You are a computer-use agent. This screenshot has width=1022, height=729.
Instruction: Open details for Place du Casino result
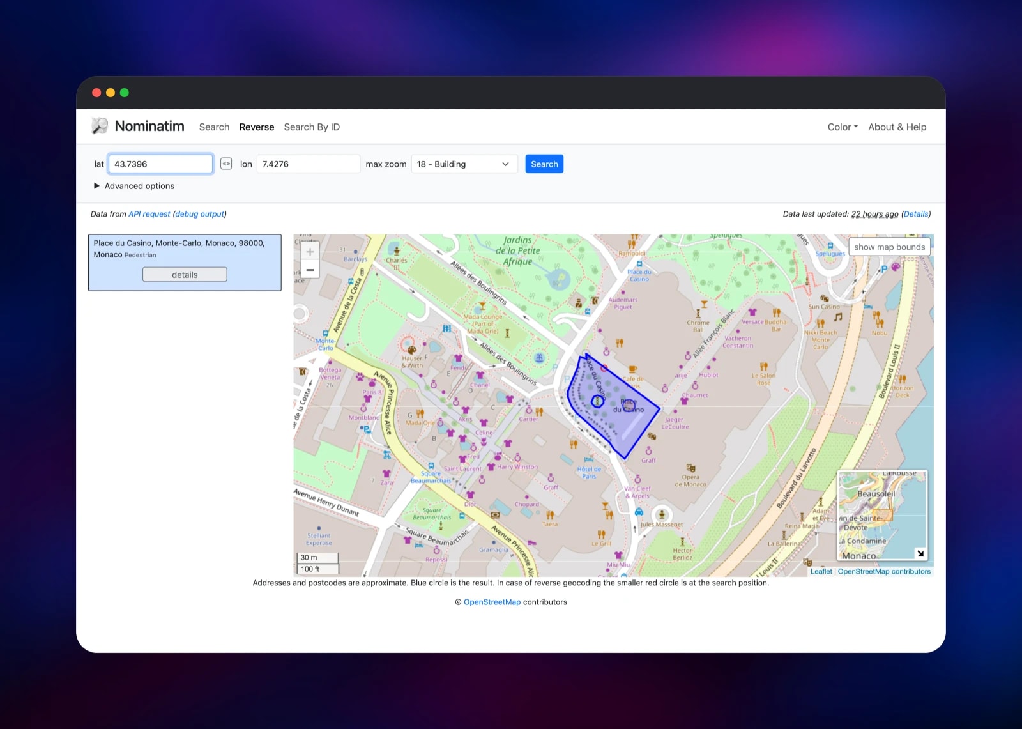185,275
